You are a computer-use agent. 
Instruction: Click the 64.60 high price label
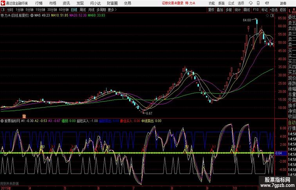[x=247, y=20]
